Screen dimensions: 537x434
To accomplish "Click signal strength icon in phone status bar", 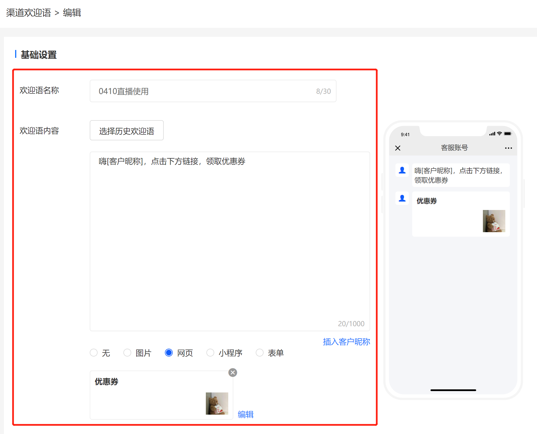I will tap(492, 134).
